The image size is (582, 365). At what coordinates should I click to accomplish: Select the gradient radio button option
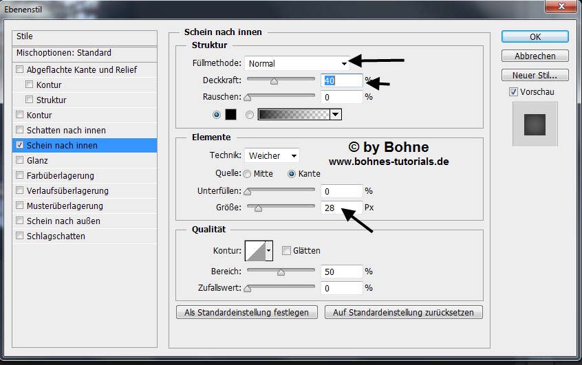[x=250, y=115]
